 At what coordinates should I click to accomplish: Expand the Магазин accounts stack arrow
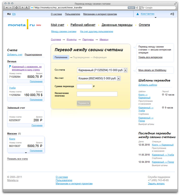(26, 153)
